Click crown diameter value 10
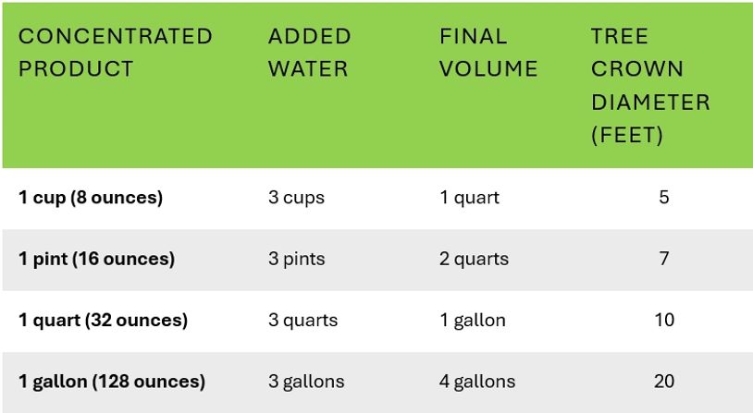 pos(664,320)
